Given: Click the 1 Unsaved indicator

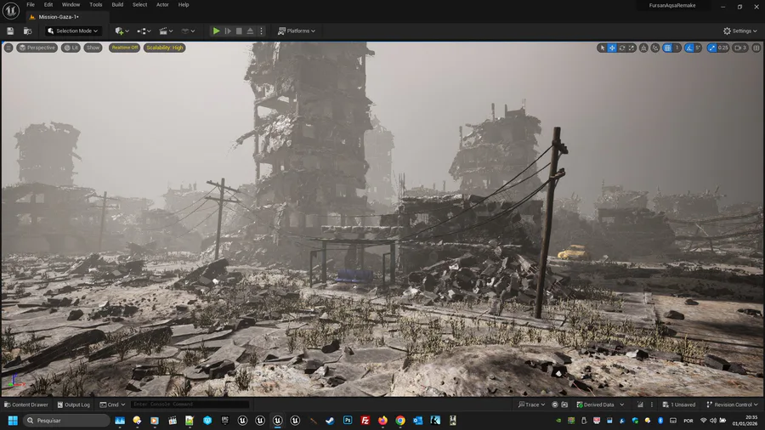Looking at the screenshot, I should 678,405.
